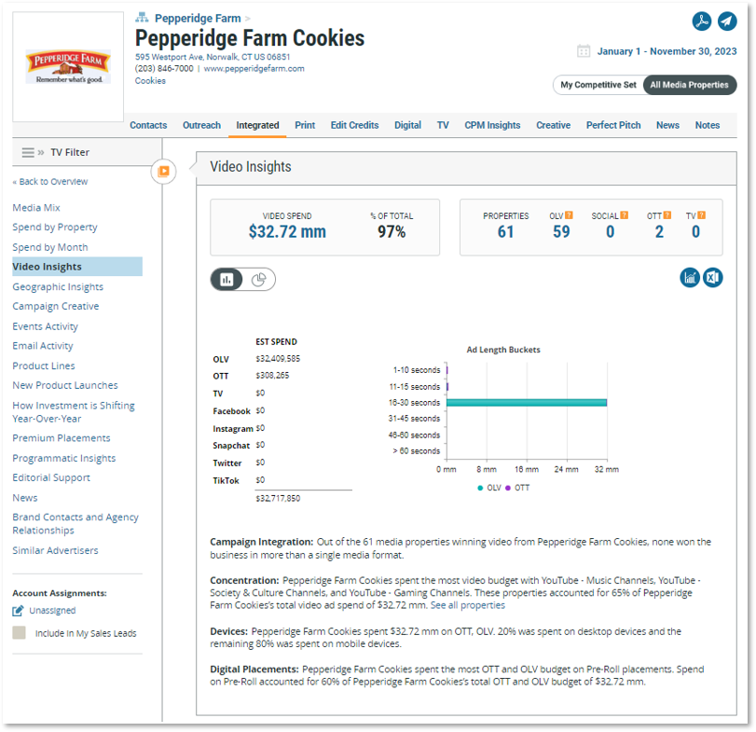Export page as PDF icon
Viewport: 756px width, 732px height.
pyautogui.click(x=702, y=21)
